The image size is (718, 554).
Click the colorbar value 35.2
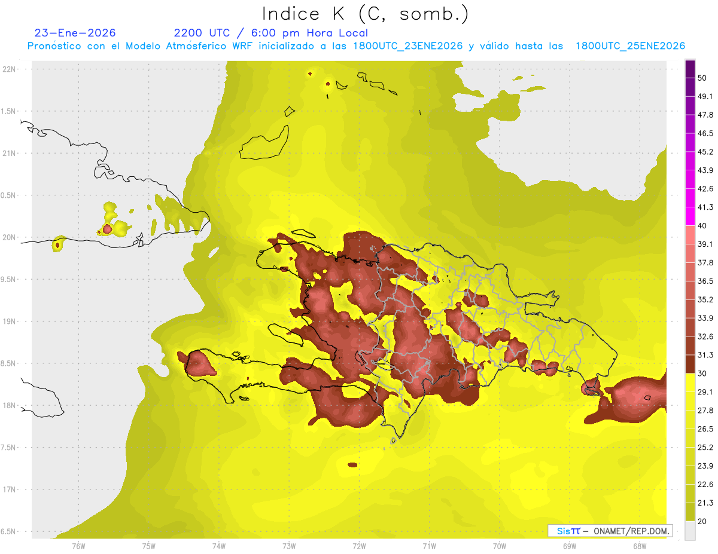coord(705,299)
